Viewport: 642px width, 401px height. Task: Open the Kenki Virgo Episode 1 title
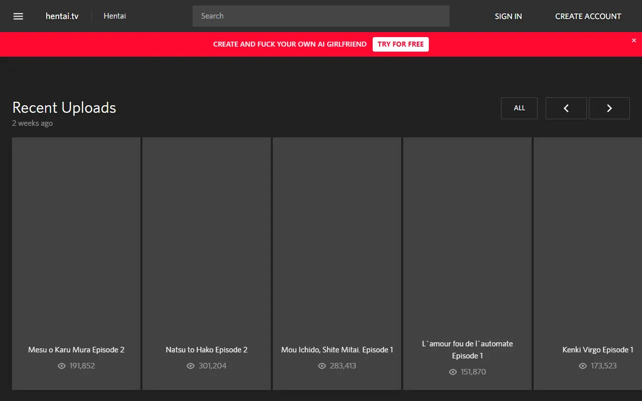point(597,350)
